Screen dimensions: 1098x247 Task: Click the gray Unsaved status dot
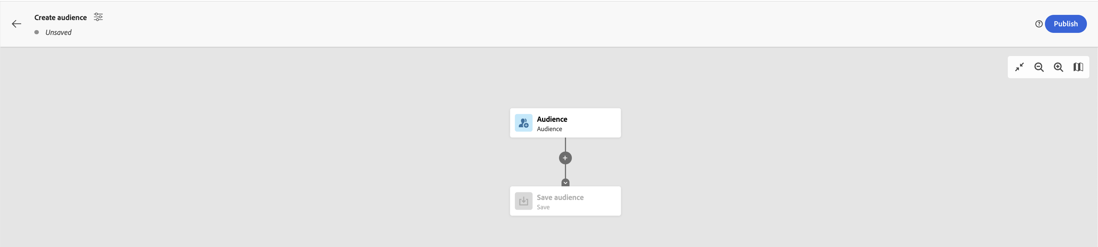pos(37,32)
